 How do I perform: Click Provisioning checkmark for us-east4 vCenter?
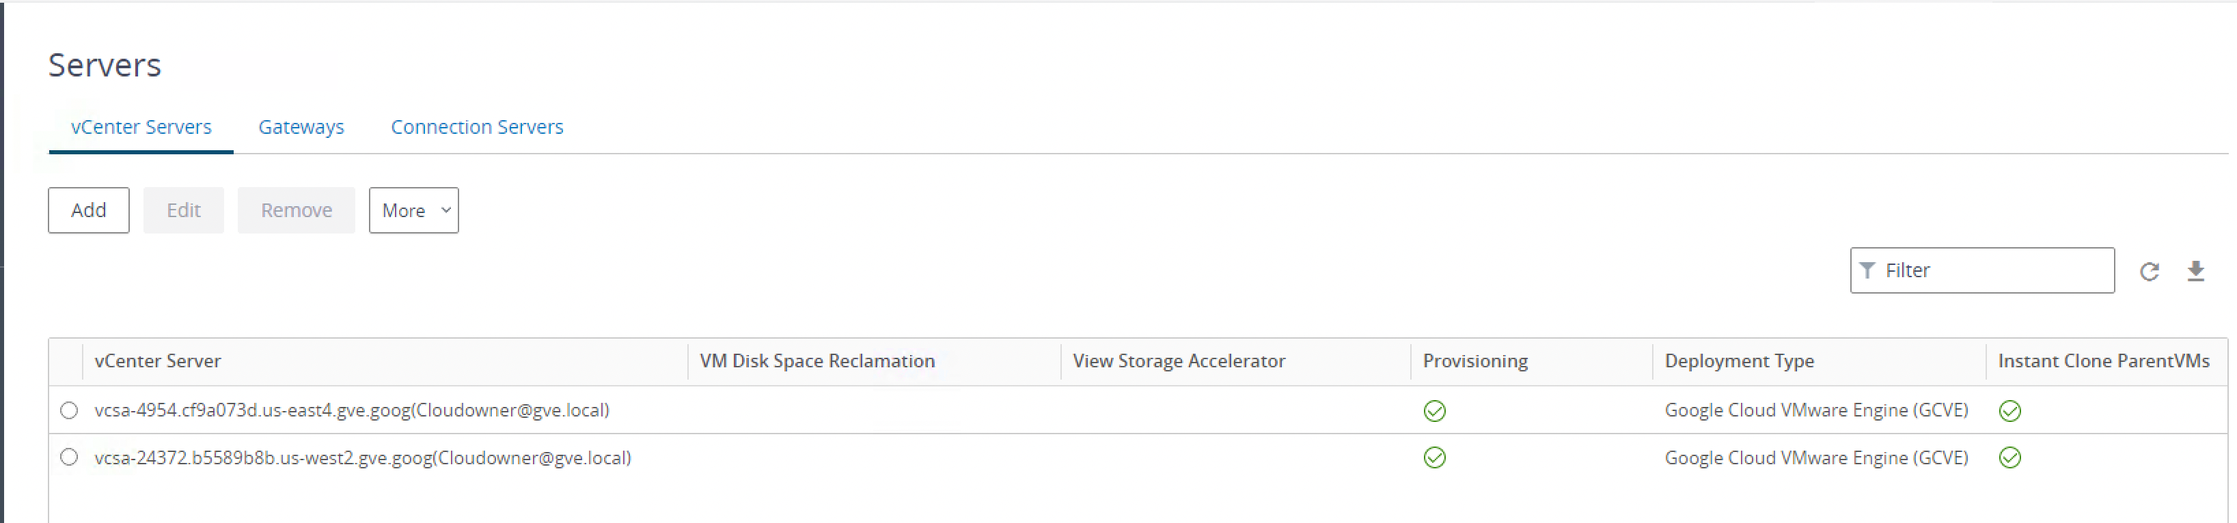(x=1435, y=411)
